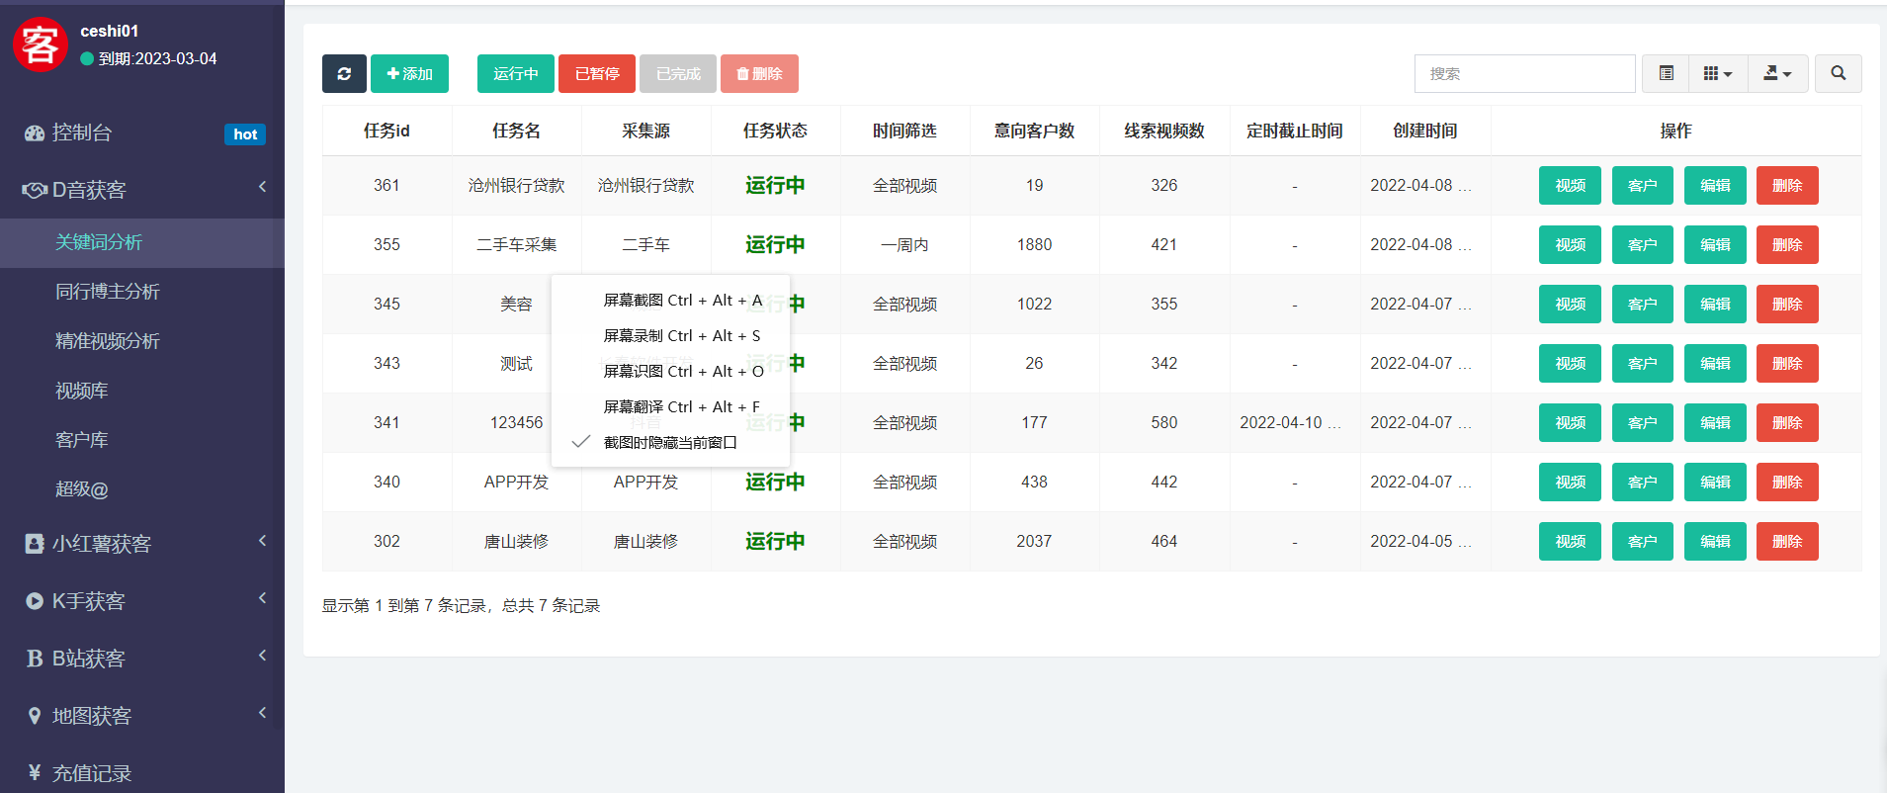Expand the K手获客 sidebar section
The height and width of the screenshot is (793, 1887).
[x=142, y=601]
